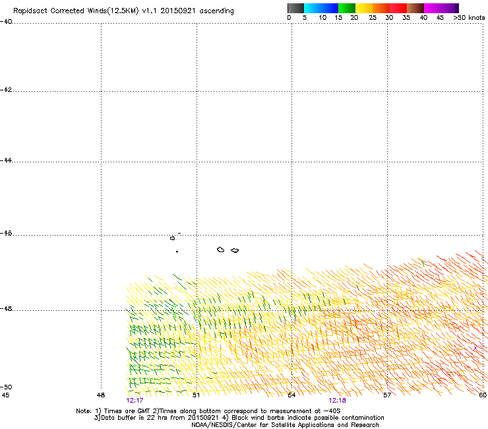Viewport: 488px width, 429px height.
Task: Click the brown 35-40 knots legend swatch
Action: [x=415, y=8]
